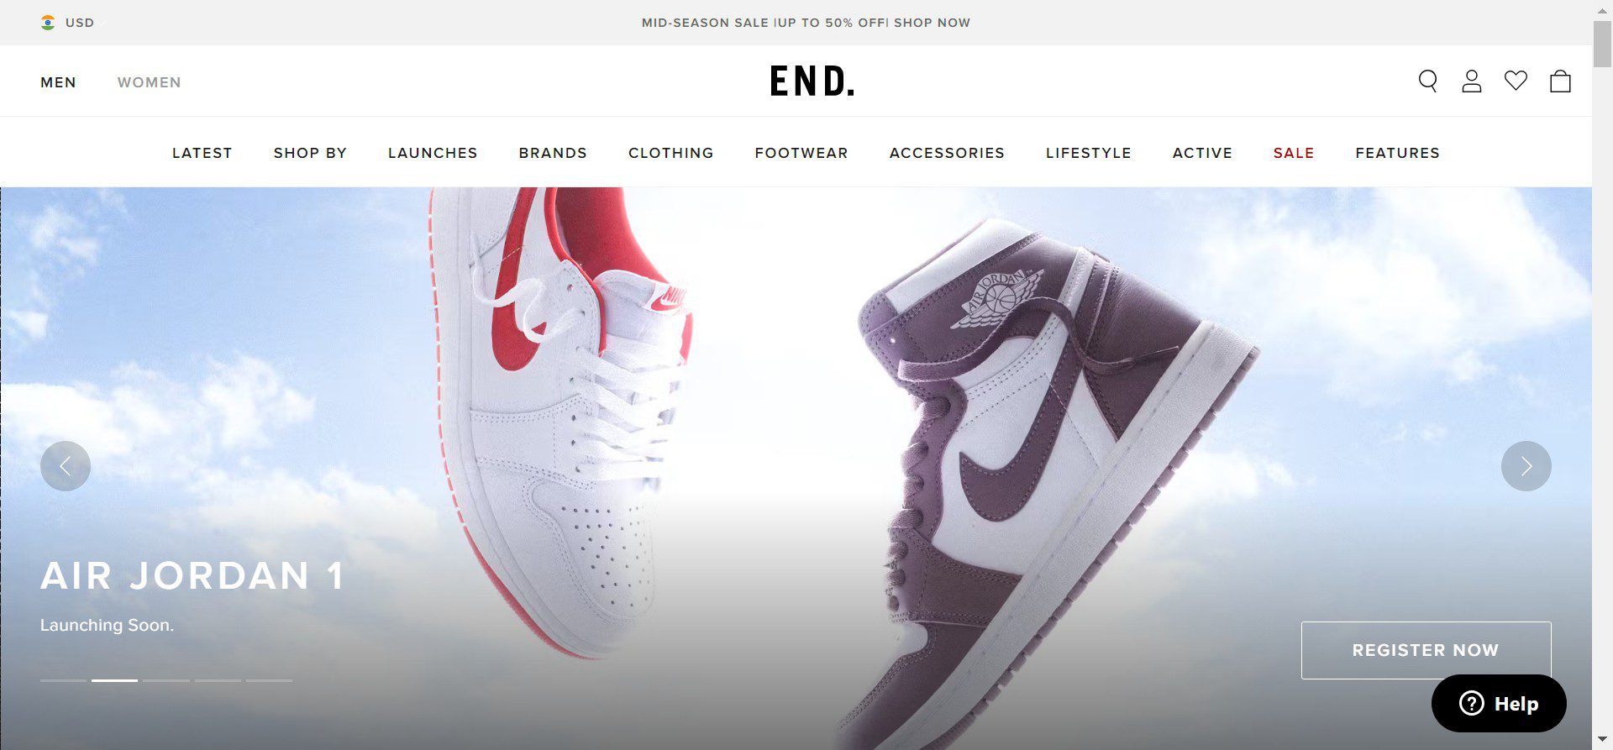Switch to the Men section
Screen dimensions: 1613x750
click(x=58, y=82)
